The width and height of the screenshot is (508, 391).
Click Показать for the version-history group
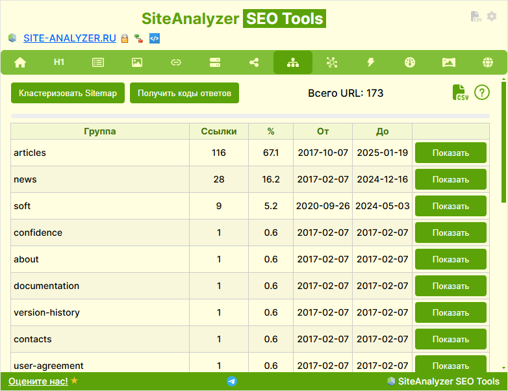tap(451, 312)
